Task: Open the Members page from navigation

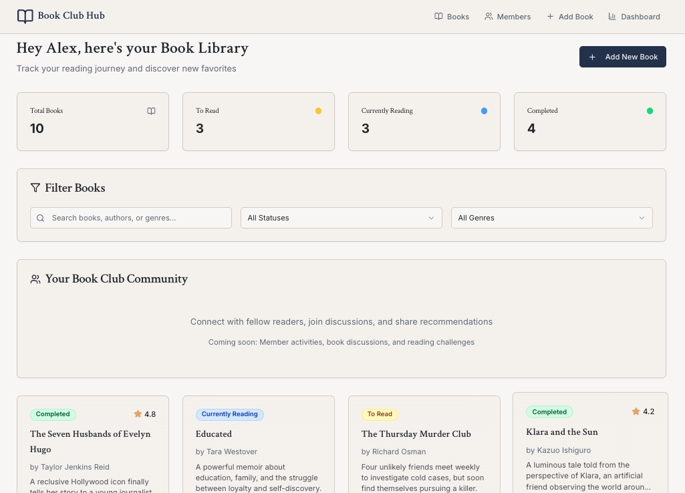Action: coord(507,17)
